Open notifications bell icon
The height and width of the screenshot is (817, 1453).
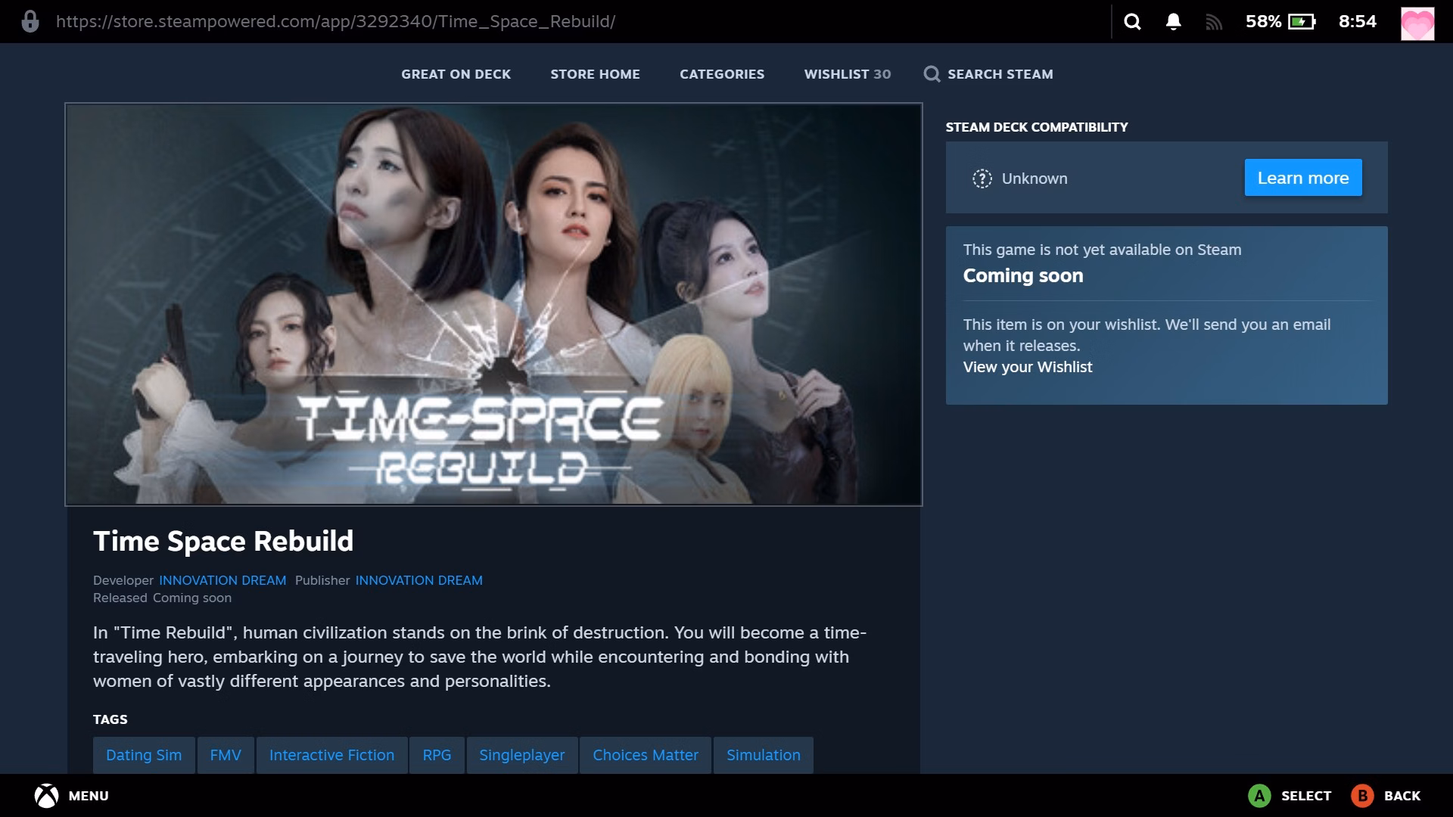point(1173,21)
